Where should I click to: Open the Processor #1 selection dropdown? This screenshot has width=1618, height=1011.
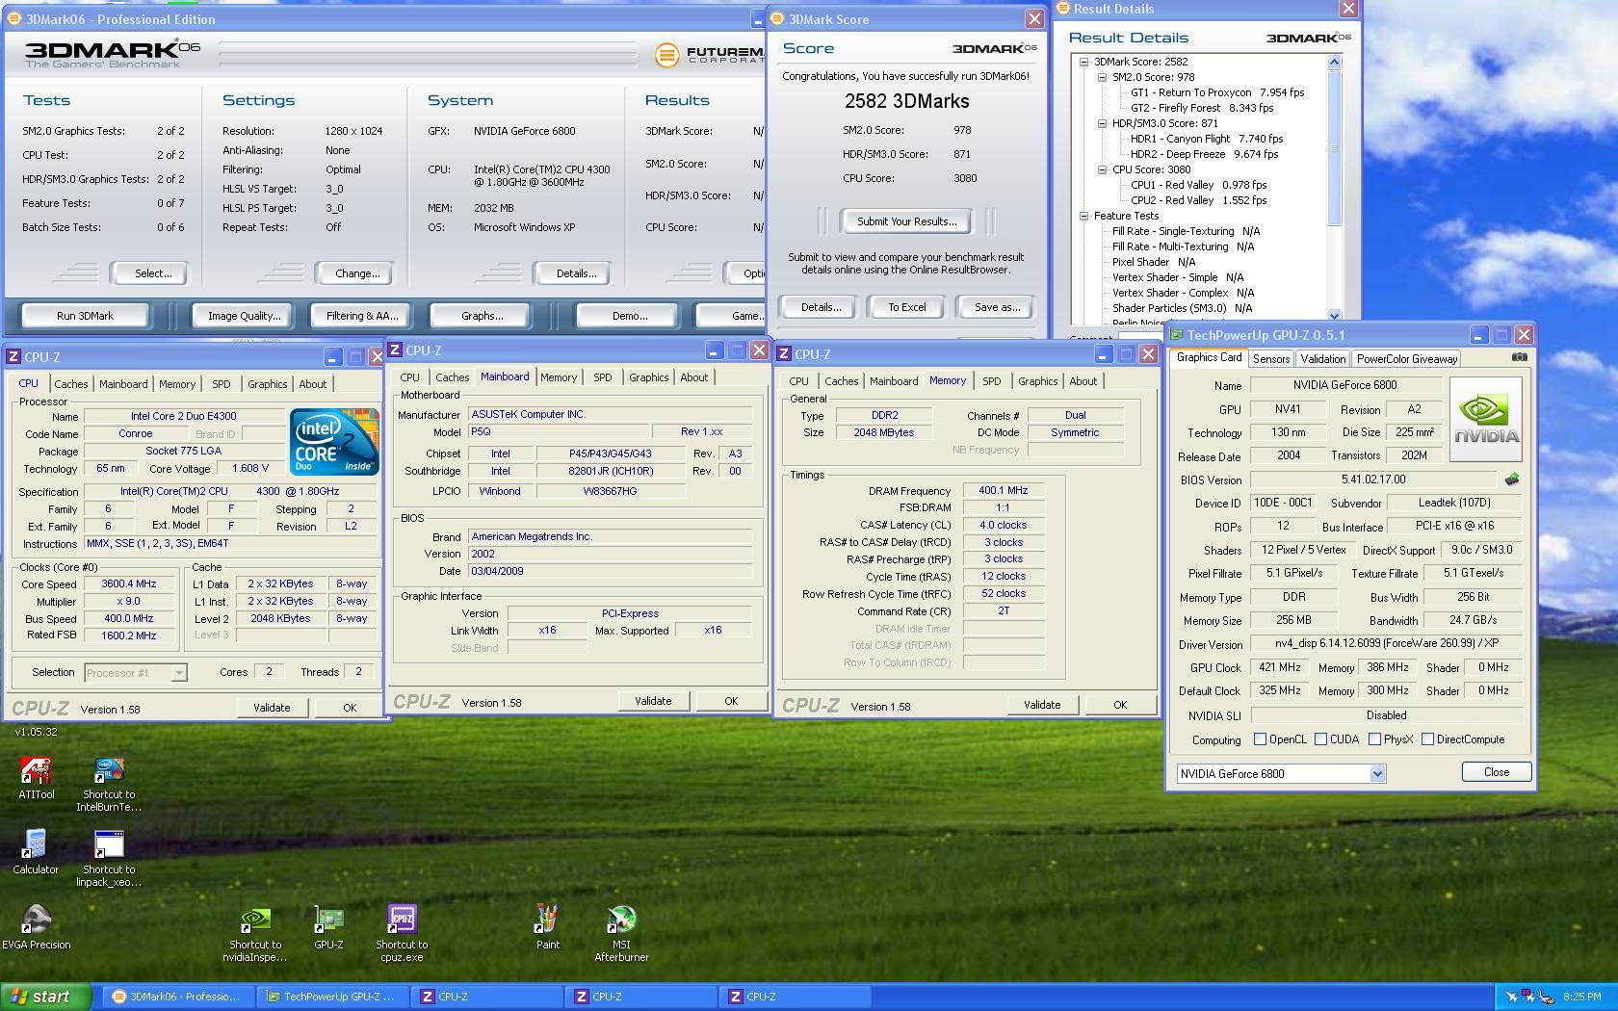click(178, 672)
